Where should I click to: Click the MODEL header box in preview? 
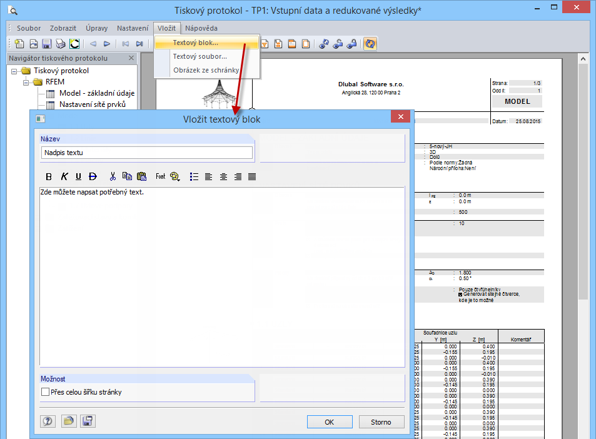517,101
